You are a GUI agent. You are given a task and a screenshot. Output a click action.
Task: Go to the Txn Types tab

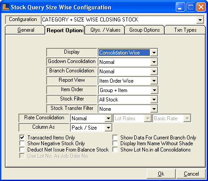click(185, 30)
